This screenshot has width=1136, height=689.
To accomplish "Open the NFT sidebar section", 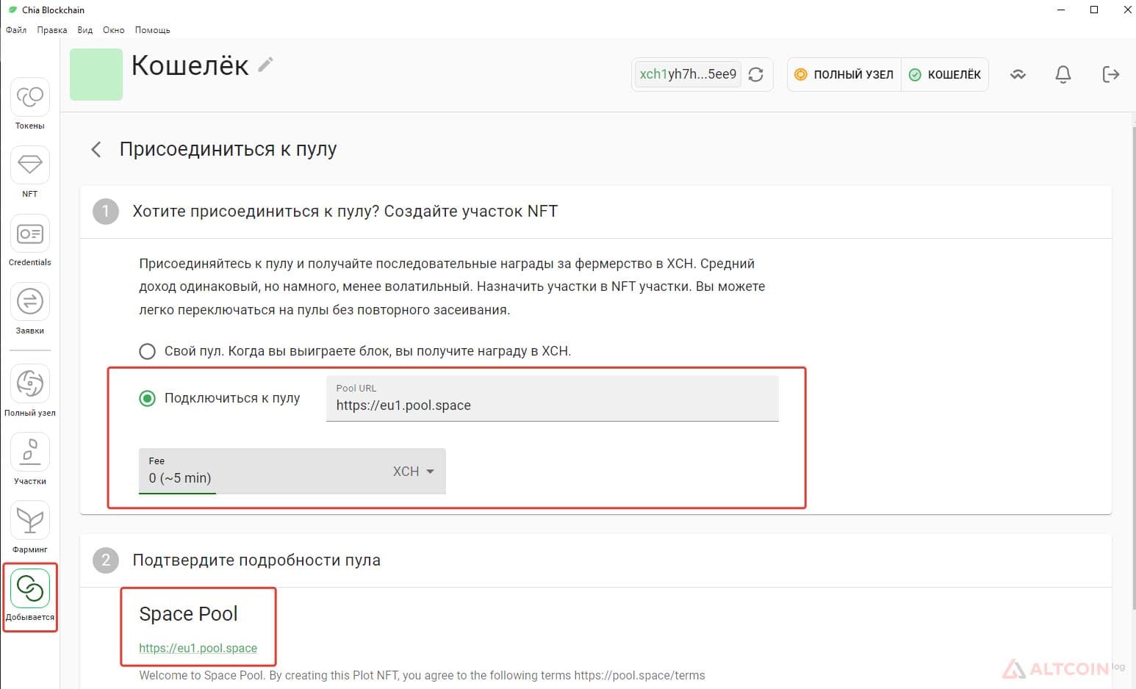I will 30,172.
